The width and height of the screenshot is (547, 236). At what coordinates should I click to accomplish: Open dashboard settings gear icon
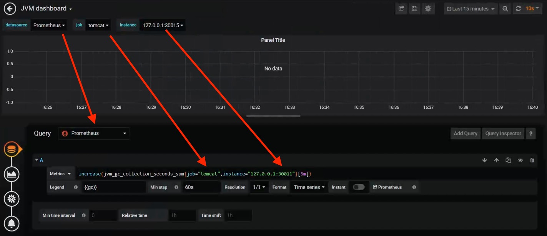pyautogui.click(x=427, y=8)
